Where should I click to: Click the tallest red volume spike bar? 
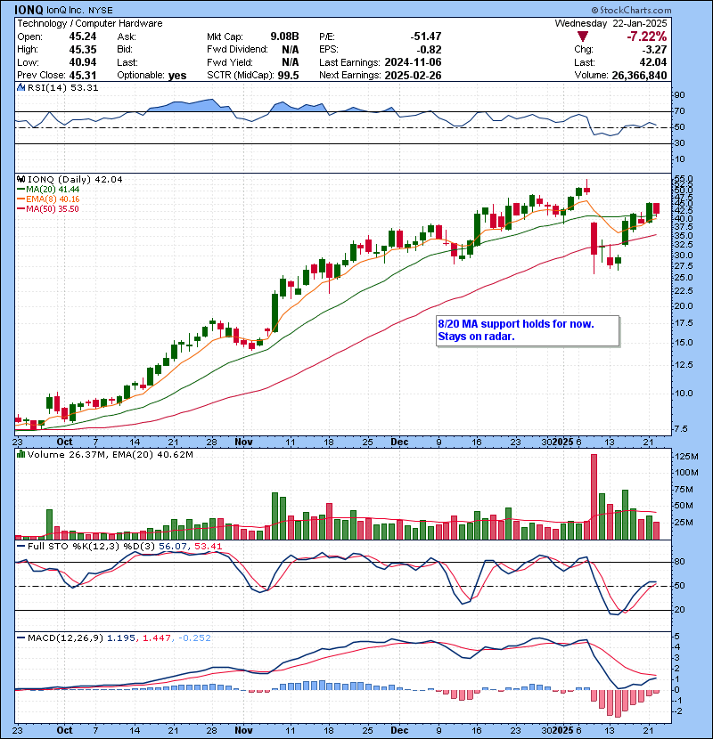(594, 497)
